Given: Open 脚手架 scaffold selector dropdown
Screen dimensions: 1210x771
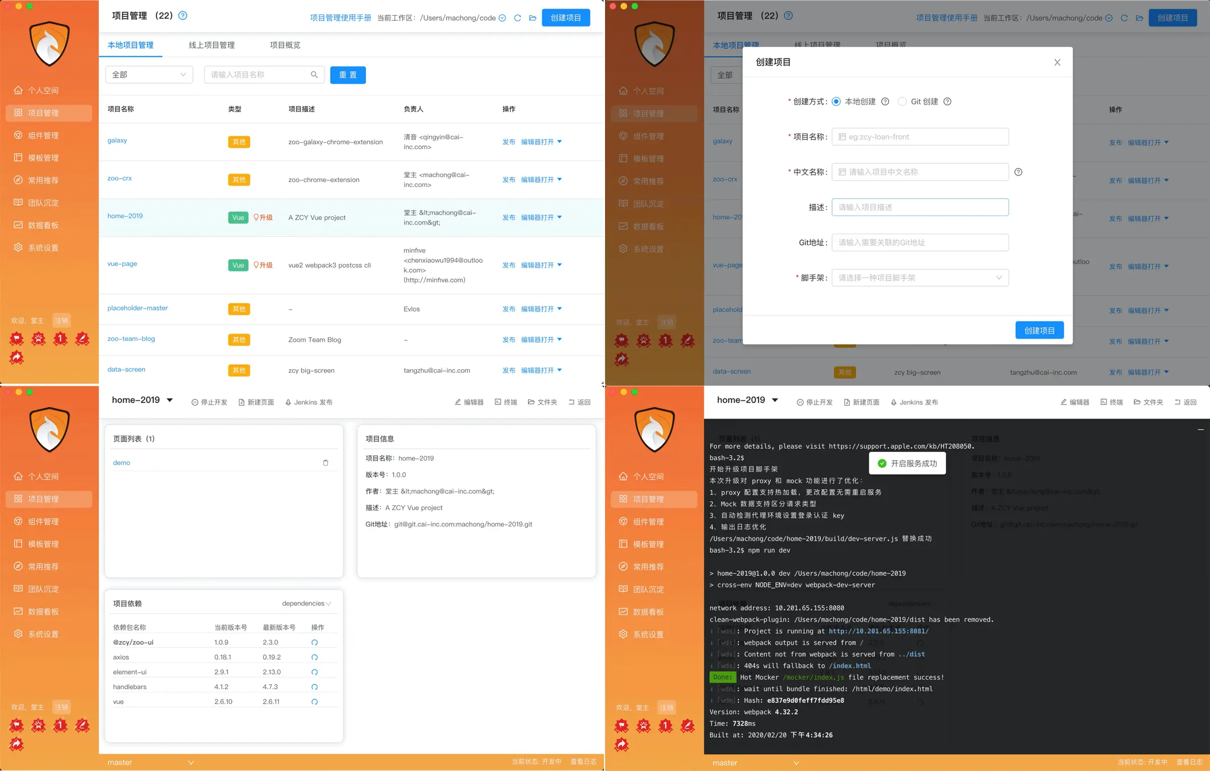Looking at the screenshot, I should tap(920, 278).
